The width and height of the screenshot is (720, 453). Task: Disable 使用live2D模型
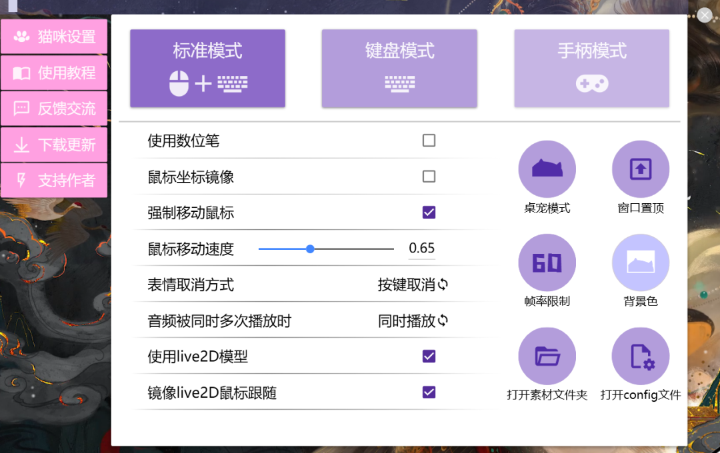tap(429, 356)
